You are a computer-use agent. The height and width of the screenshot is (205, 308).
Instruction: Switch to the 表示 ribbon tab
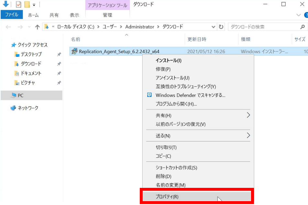pyautogui.click(x=74, y=15)
